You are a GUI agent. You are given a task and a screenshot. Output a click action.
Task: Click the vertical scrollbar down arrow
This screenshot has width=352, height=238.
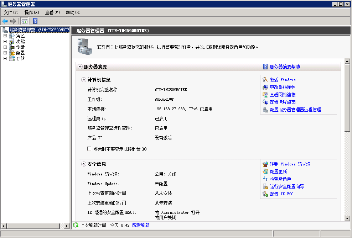tap(347, 218)
